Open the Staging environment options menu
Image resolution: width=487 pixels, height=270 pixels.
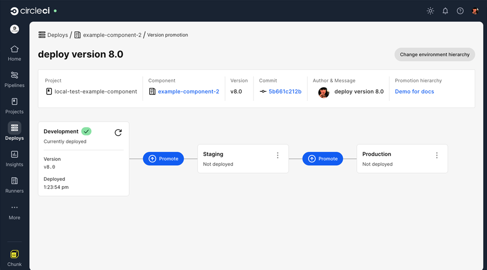[x=278, y=155]
